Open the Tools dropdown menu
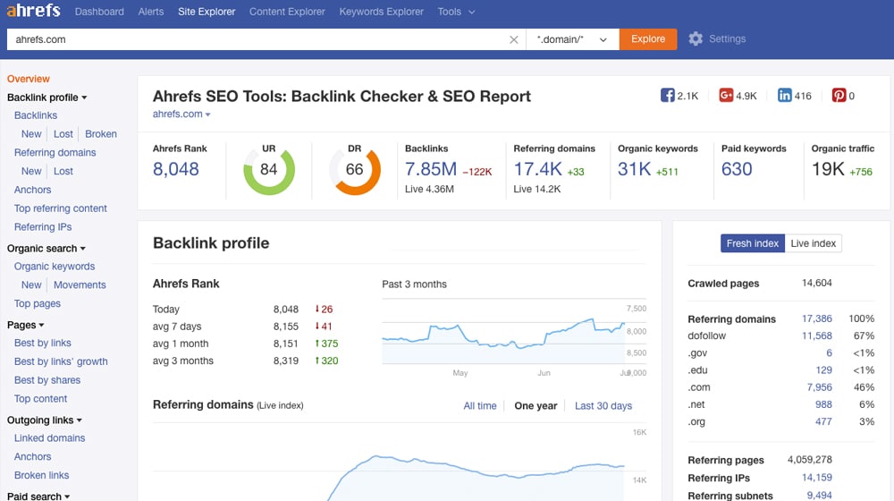Screen dimensions: 894x501 (456, 12)
